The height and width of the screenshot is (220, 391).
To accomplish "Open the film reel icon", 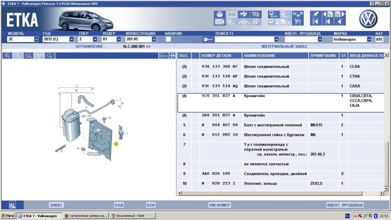I will click(x=256, y=22).
